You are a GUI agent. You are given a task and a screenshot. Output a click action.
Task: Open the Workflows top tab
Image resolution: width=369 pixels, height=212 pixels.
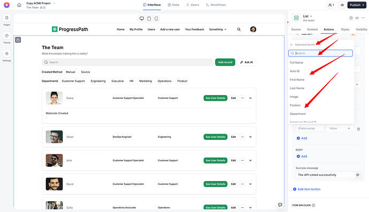(216, 5)
